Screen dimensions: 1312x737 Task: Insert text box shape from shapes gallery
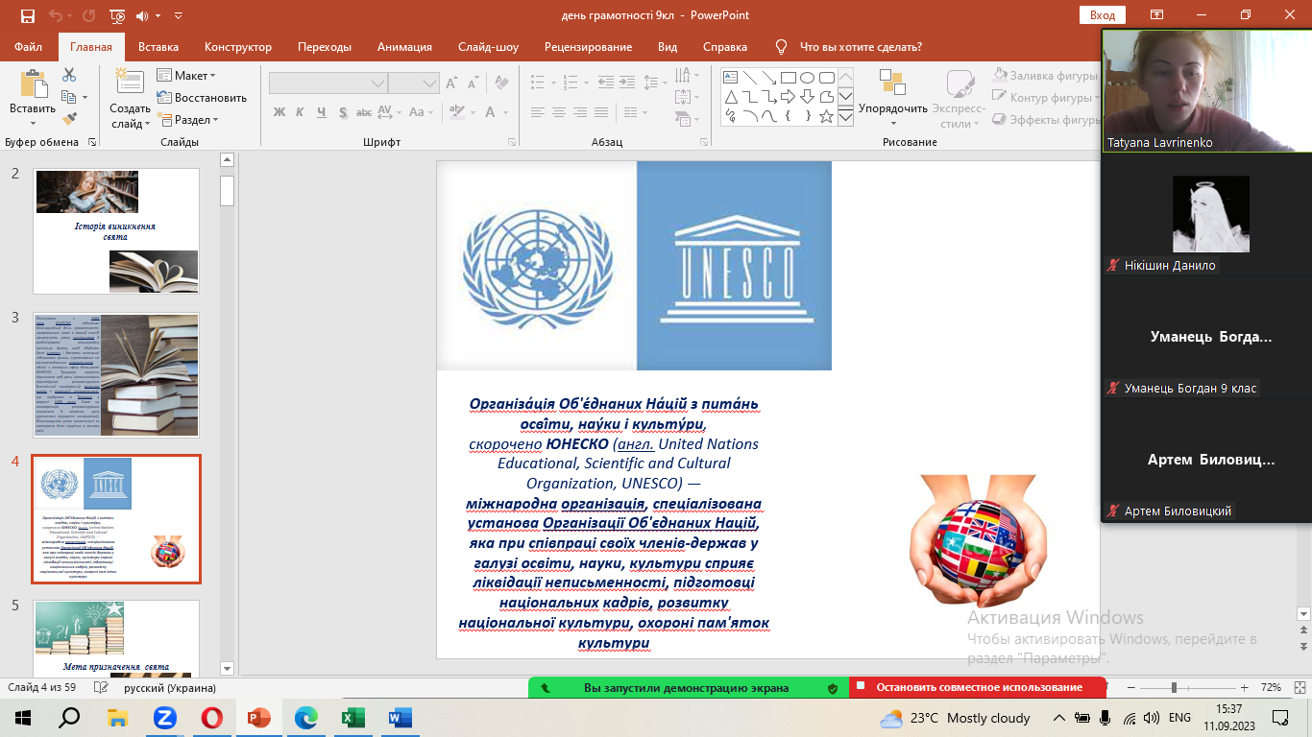click(730, 78)
